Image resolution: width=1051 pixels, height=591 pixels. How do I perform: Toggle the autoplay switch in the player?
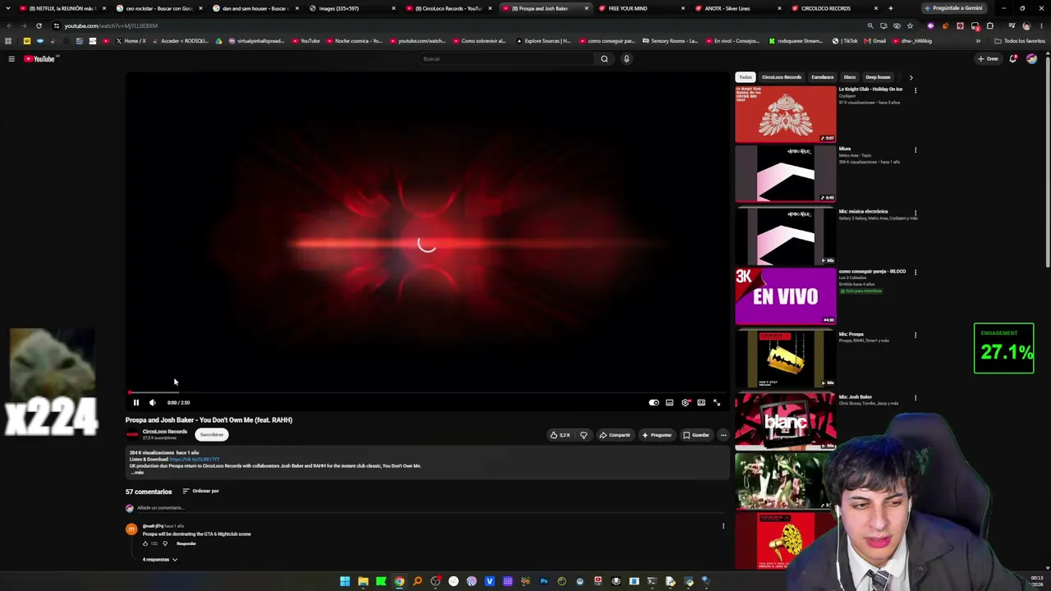654,402
